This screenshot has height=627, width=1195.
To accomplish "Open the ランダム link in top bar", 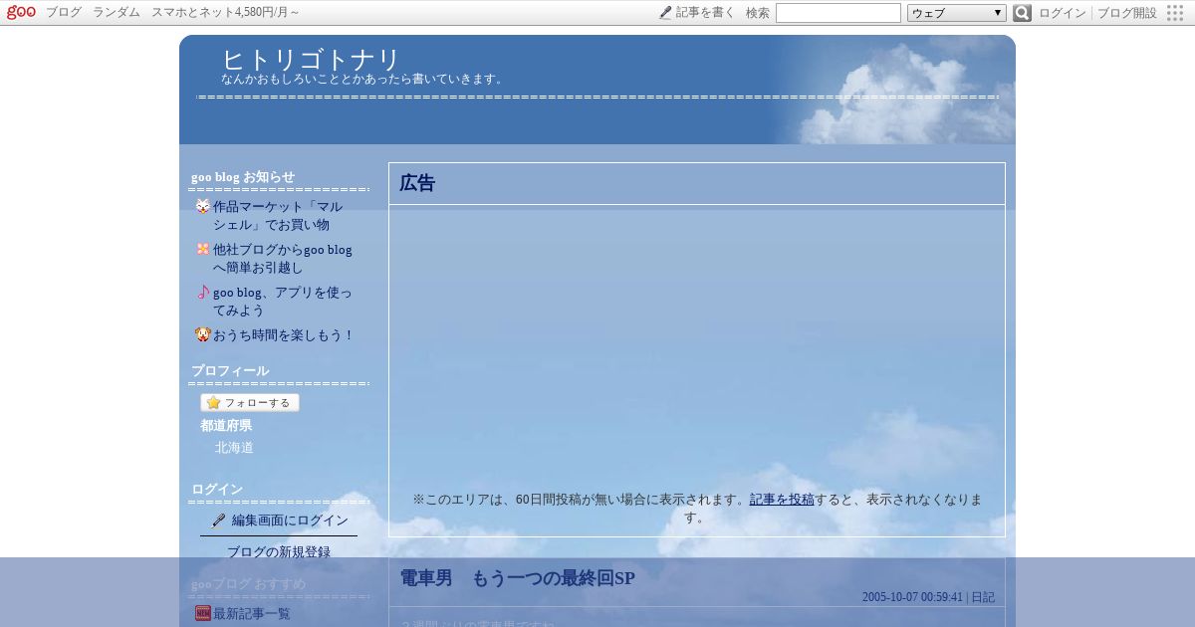I will [117, 13].
